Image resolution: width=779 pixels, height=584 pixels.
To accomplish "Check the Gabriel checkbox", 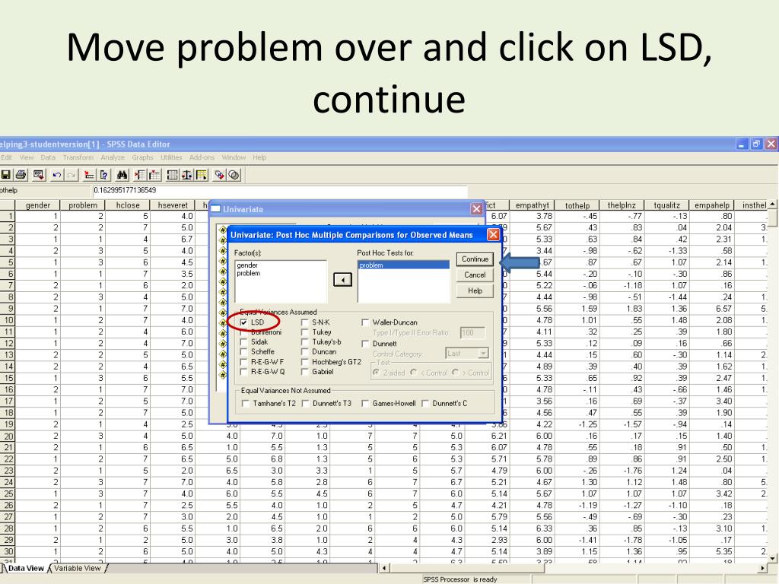I will pos(305,372).
